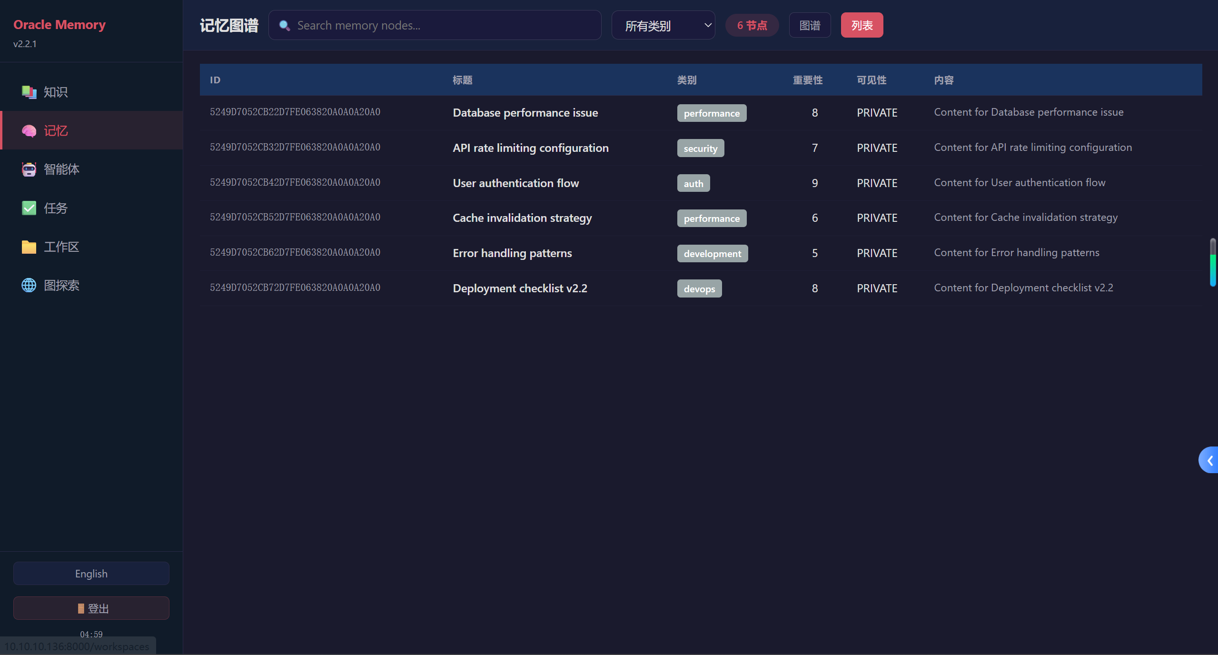Click the devops category tag
This screenshot has width=1218, height=655.
[x=700, y=288]
